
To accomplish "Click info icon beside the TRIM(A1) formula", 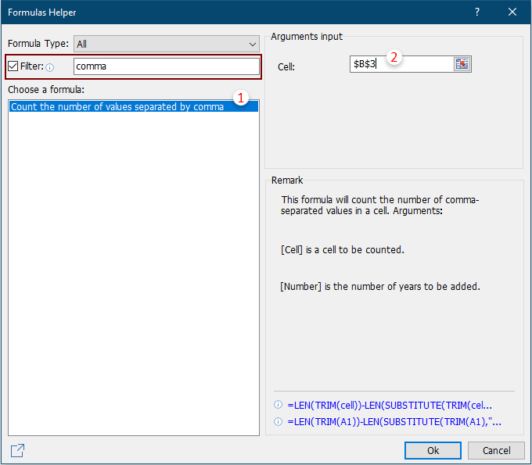I will [278, 422].
